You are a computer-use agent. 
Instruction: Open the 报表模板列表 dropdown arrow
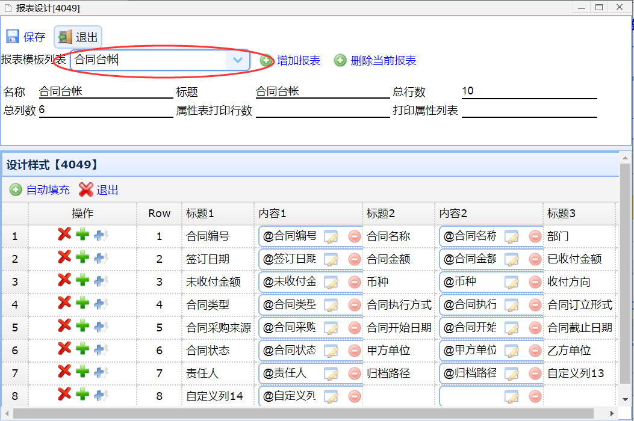coord(238,60)
